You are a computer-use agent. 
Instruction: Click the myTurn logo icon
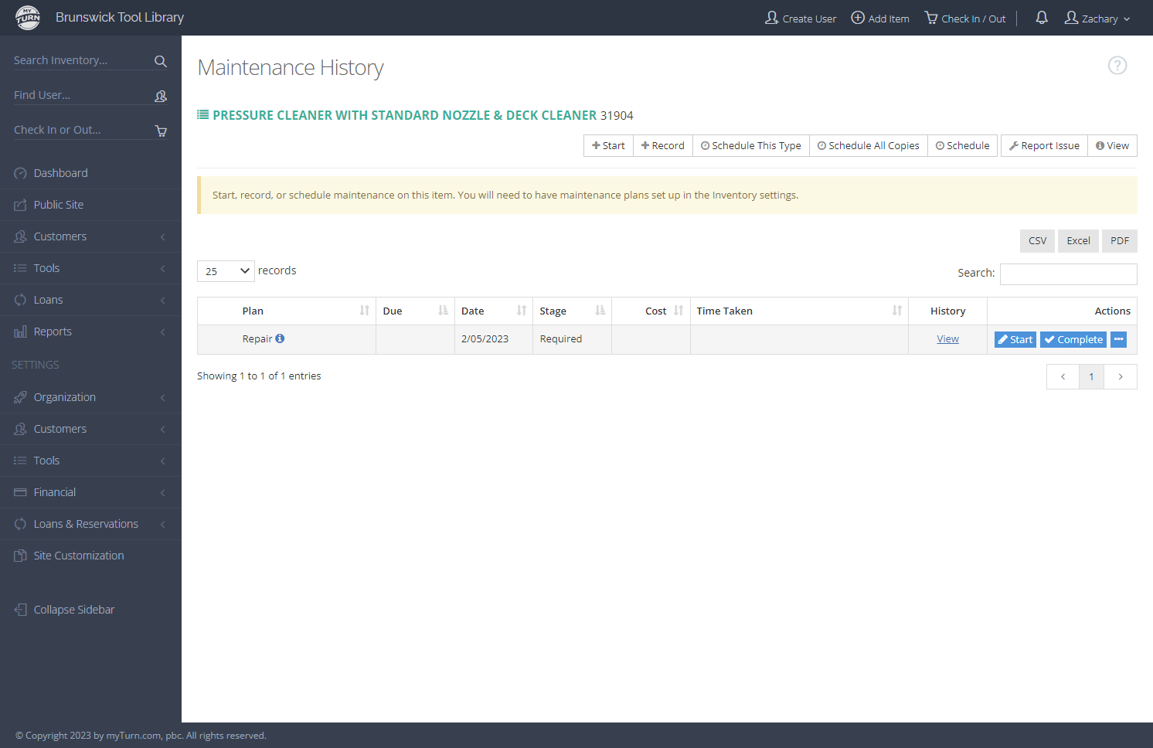(28, 17)
